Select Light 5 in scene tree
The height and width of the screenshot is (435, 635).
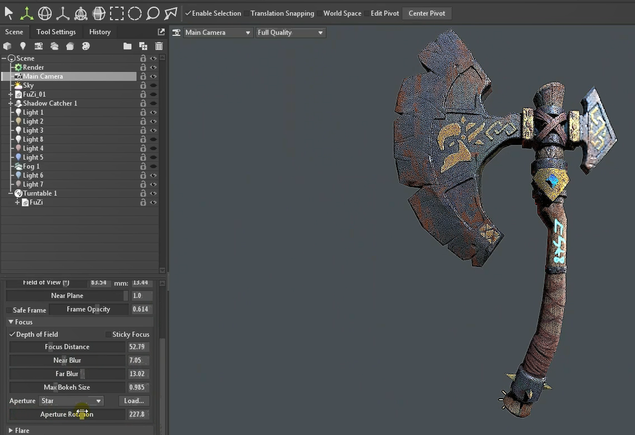tap(33, 158)
